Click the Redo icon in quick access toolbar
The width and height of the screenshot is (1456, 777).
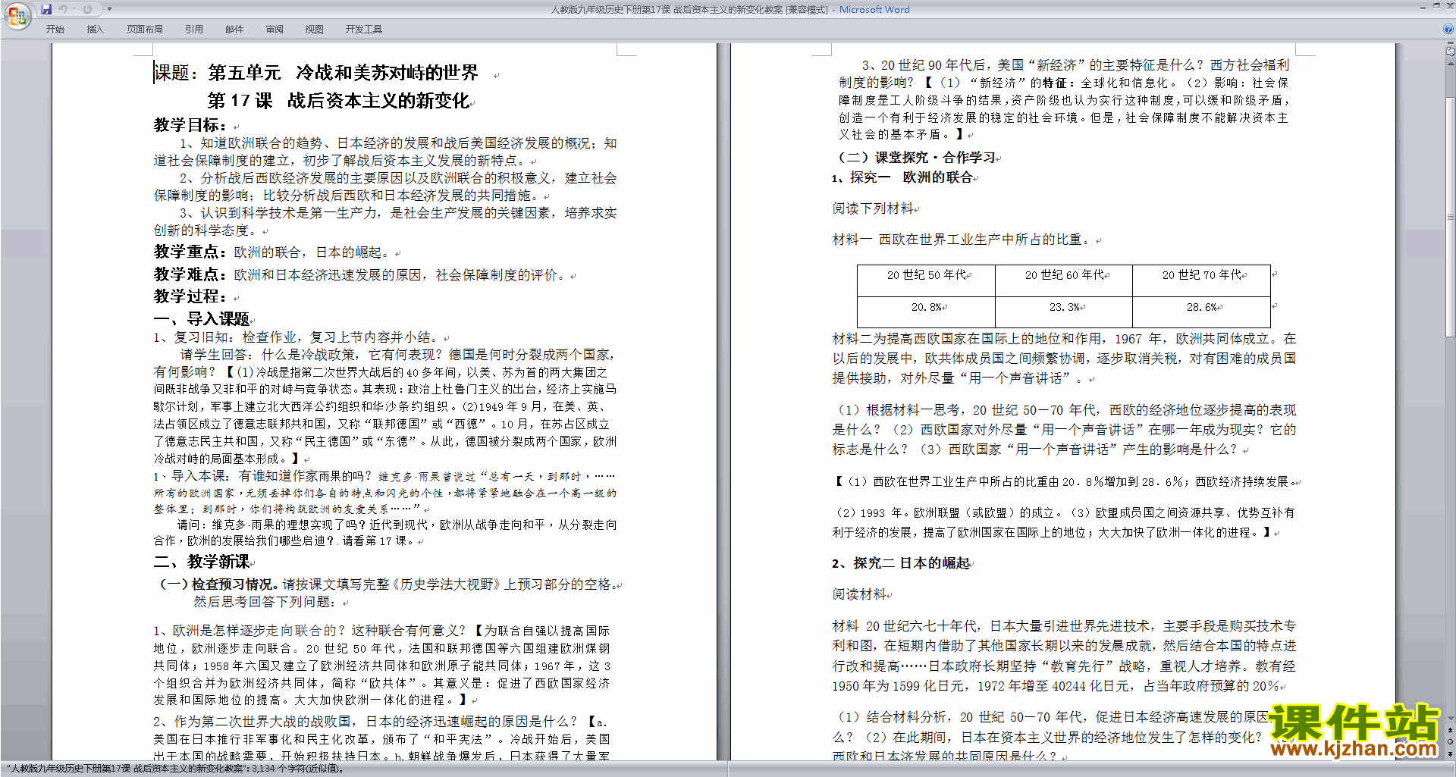click(87, 9)
